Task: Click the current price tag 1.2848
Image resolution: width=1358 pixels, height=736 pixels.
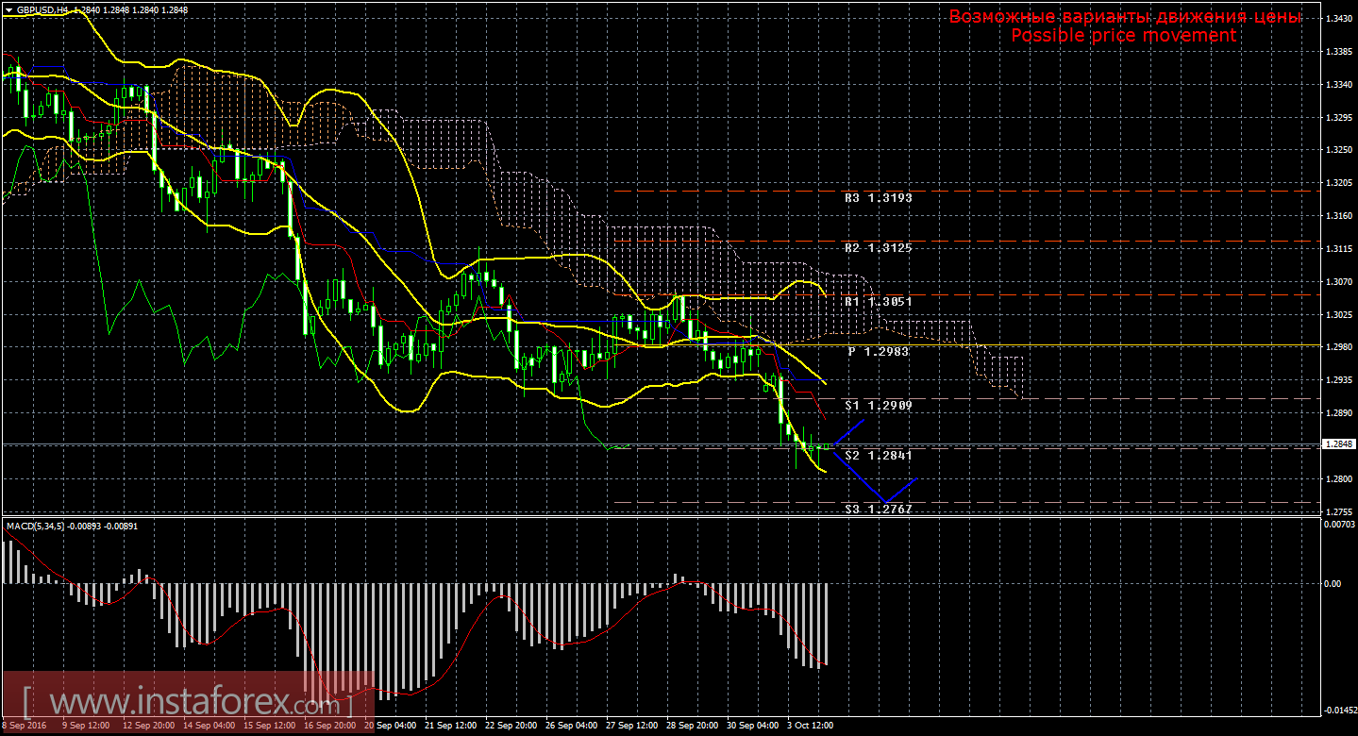Action: click(1337, 443)
